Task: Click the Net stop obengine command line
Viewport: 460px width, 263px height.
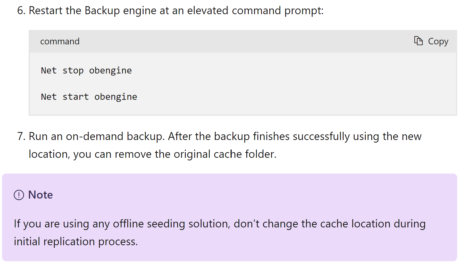Action: pyautogui.click(x=86, y=70)
